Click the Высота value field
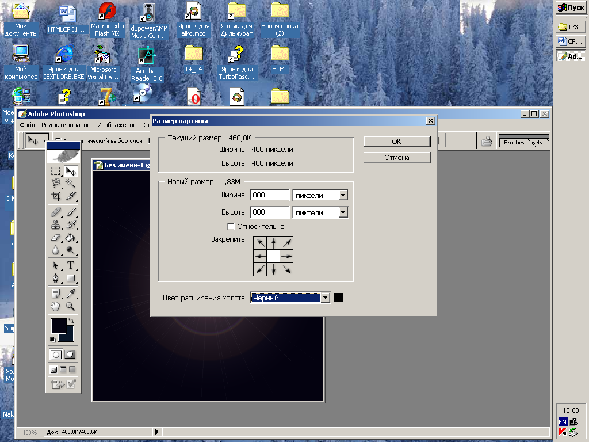The image size is (589, 442). click(270, 212)
